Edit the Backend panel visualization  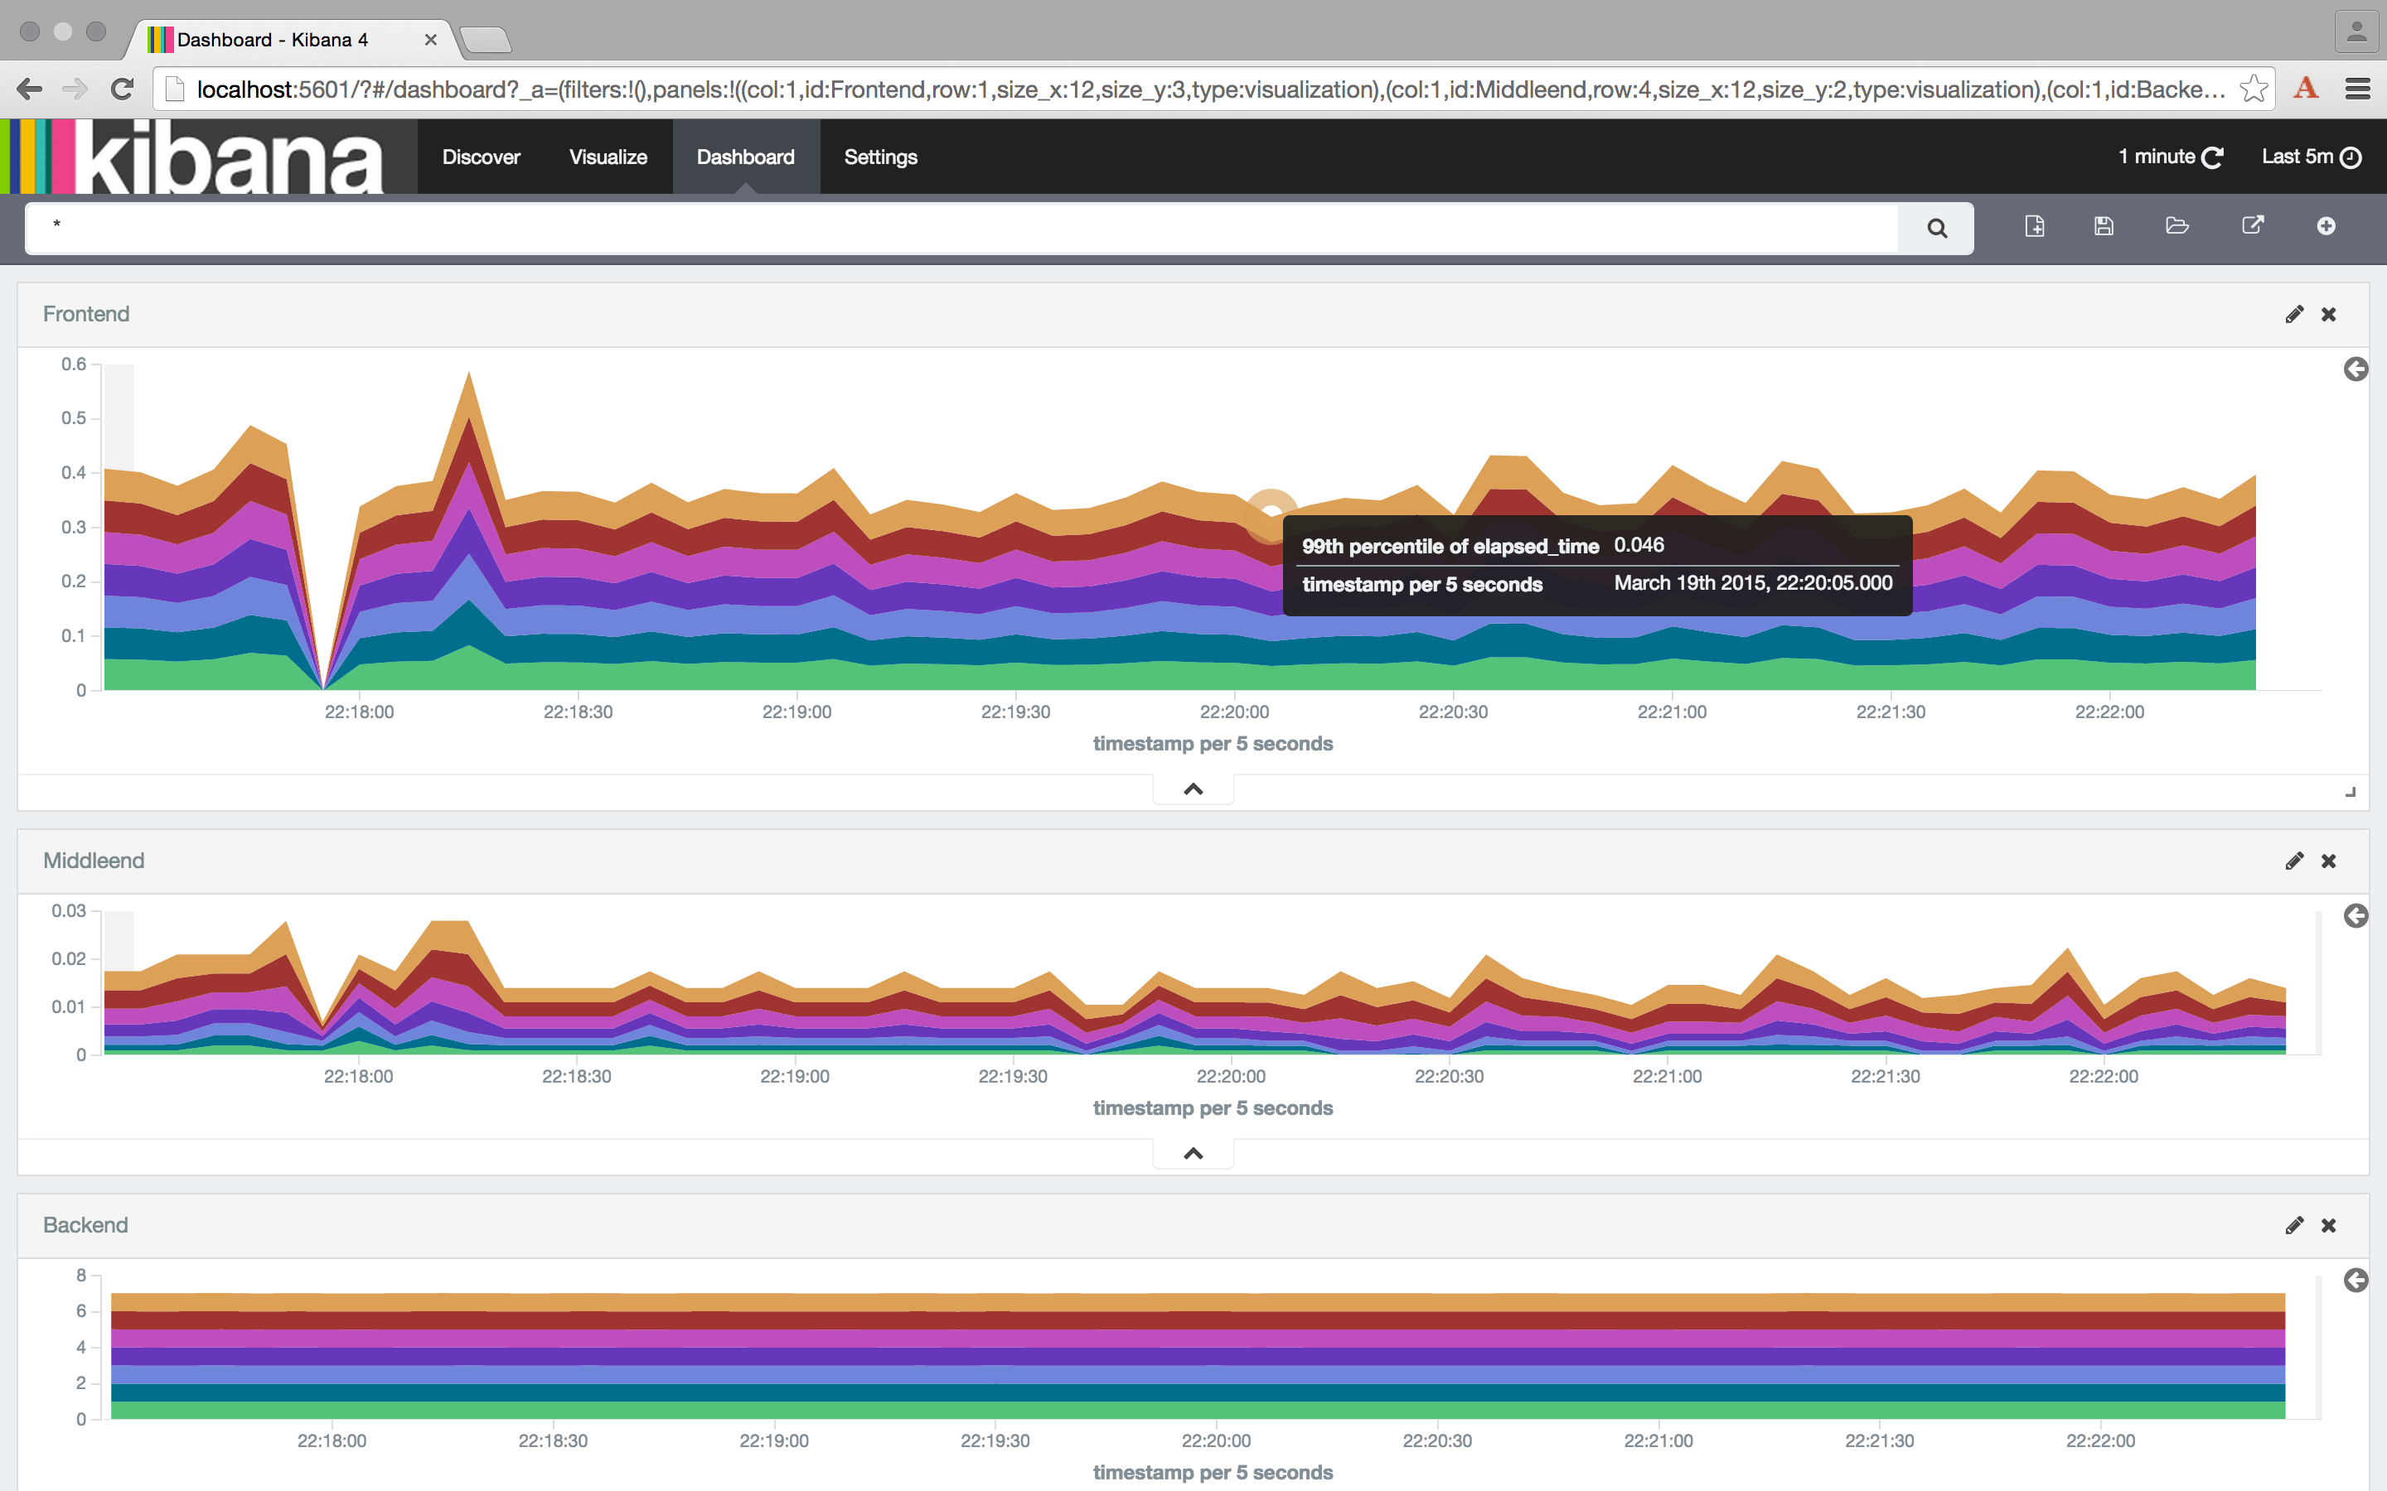(2294, 1226)
